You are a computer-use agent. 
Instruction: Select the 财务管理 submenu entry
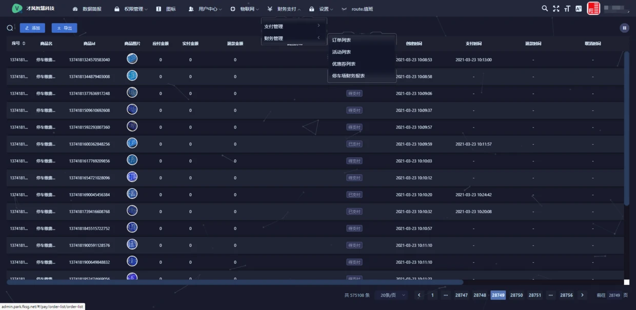tap(293, 38)
